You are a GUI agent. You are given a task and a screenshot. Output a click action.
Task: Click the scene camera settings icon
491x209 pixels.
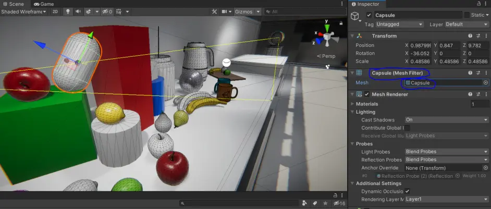click(x=224, y=11)
